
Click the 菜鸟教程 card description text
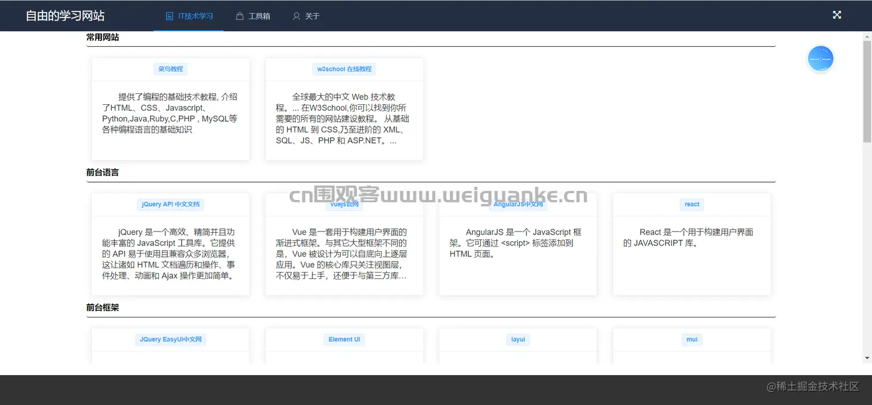(170, 113)
